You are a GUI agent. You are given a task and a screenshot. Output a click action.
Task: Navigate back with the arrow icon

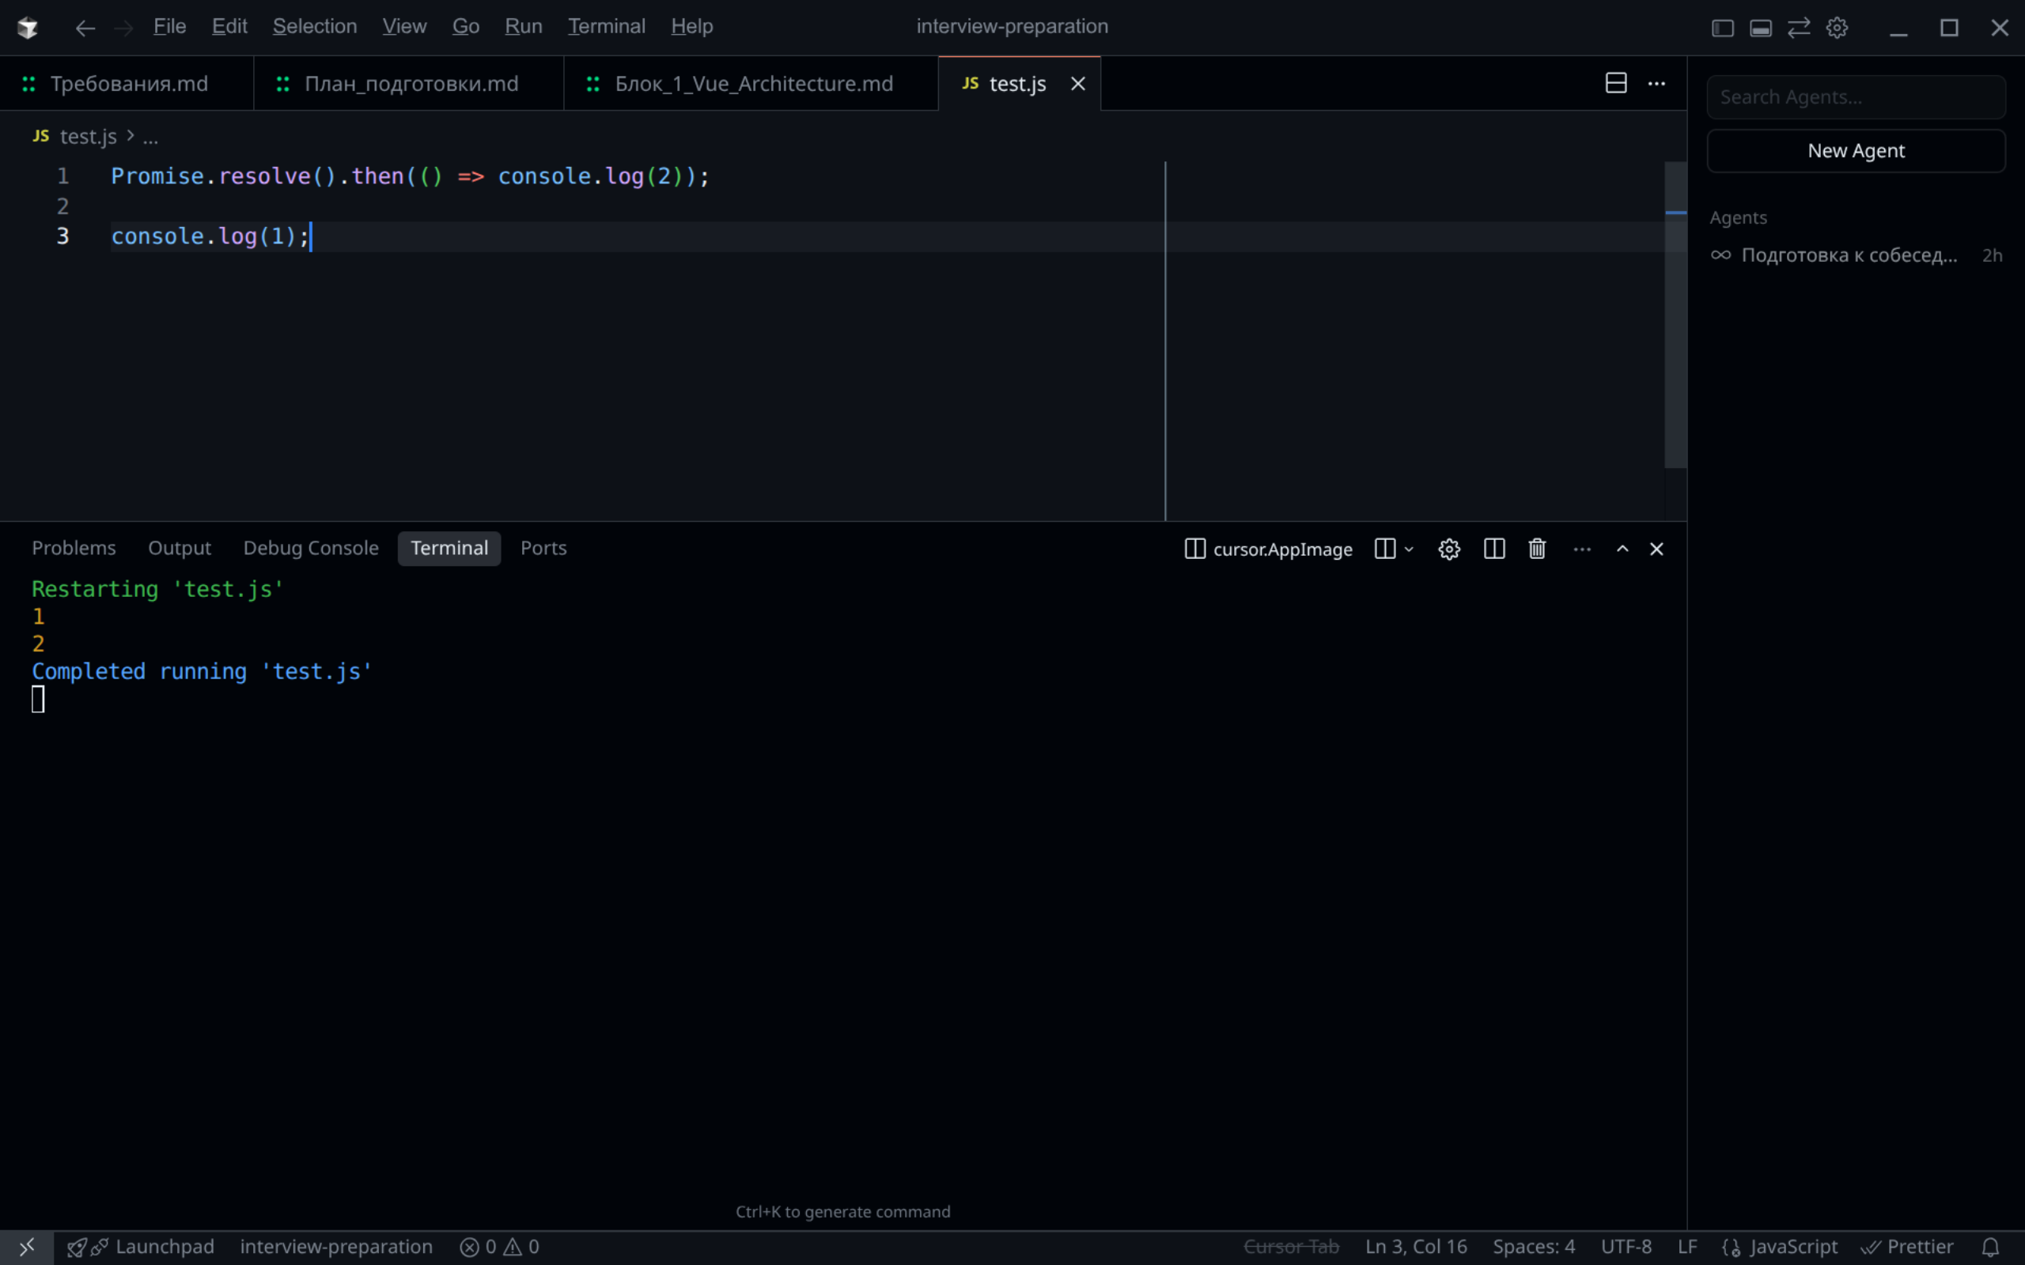[85, 28]
